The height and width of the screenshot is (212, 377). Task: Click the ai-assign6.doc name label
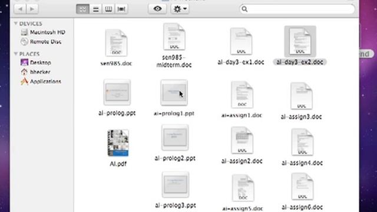click(x=302, y=207)
